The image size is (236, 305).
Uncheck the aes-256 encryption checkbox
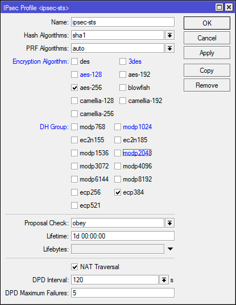pyautogui.click(x=74, y=88)
